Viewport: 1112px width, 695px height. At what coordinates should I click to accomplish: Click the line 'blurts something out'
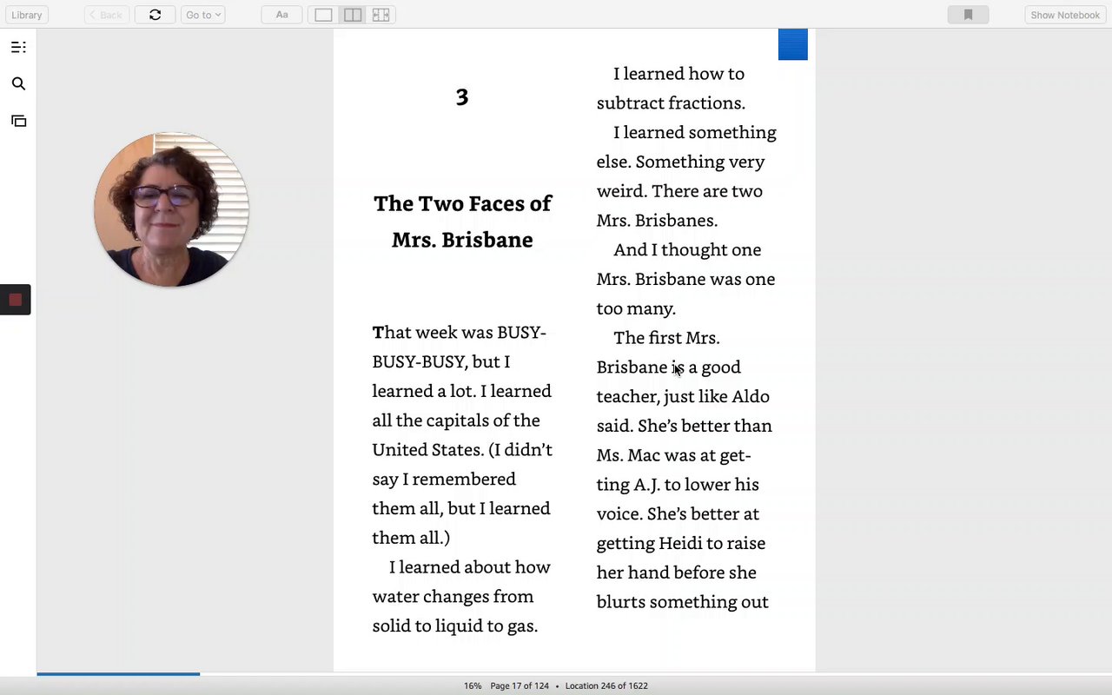[682, 602]
